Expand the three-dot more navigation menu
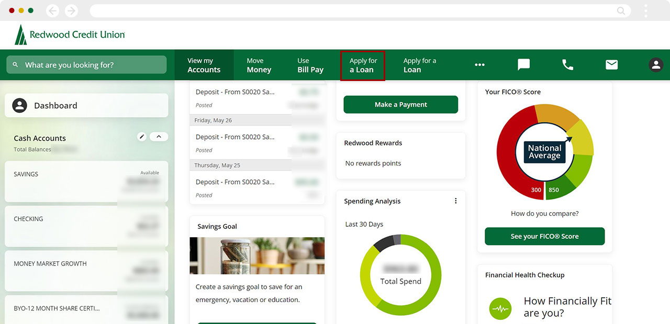Image resolution: width=670 pixels, height=324 pixels. coord(479,65)
